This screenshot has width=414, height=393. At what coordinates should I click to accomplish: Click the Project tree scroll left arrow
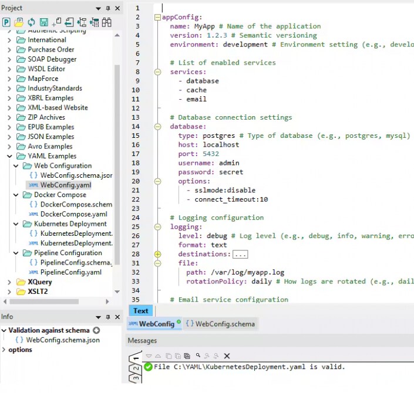5,301
